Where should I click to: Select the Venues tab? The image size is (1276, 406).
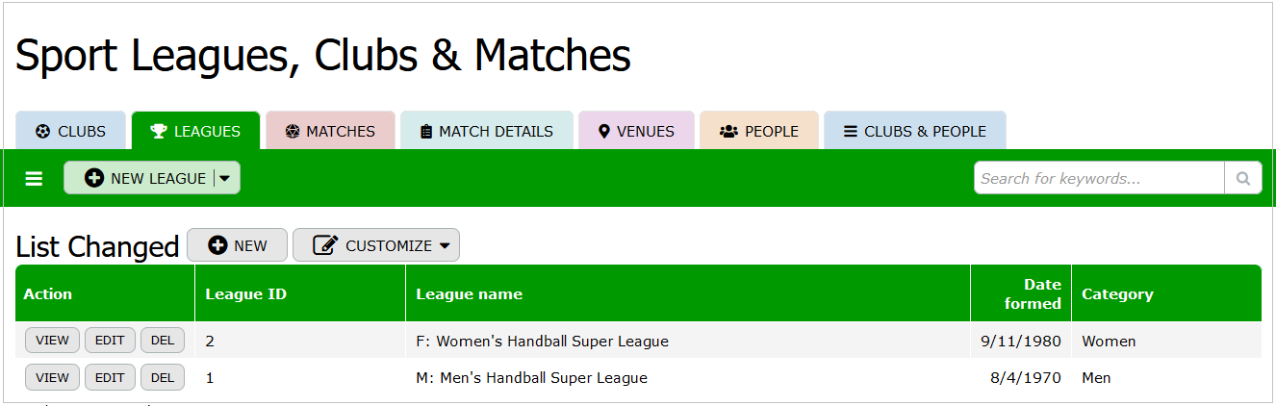coord(635,132)
